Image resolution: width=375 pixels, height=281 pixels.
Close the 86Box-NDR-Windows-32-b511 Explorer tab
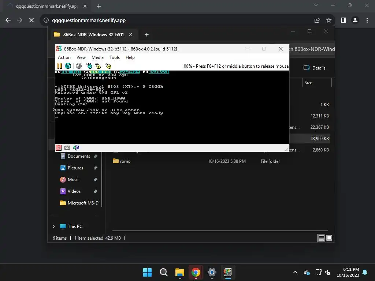[x=131, y=34]
